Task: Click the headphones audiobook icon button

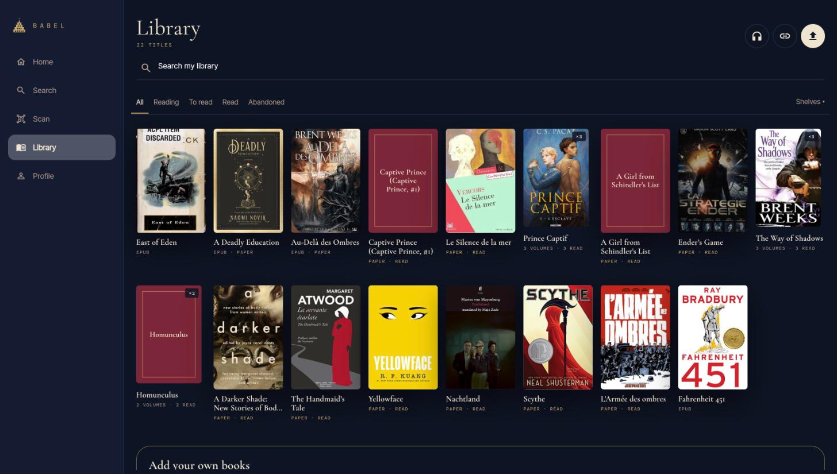Action: coord(757,36)
